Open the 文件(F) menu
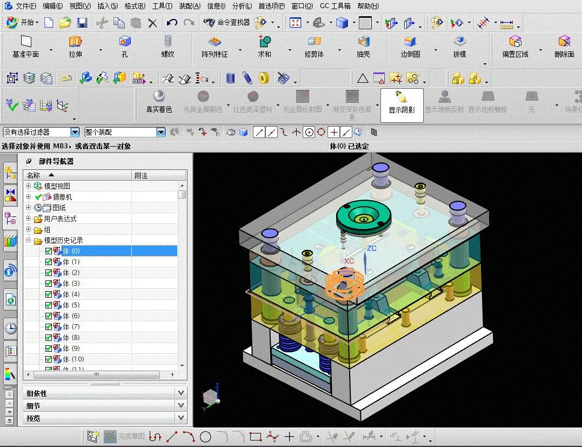The height and width of the screenshot is (447, 582). click(x=25, y=6)
